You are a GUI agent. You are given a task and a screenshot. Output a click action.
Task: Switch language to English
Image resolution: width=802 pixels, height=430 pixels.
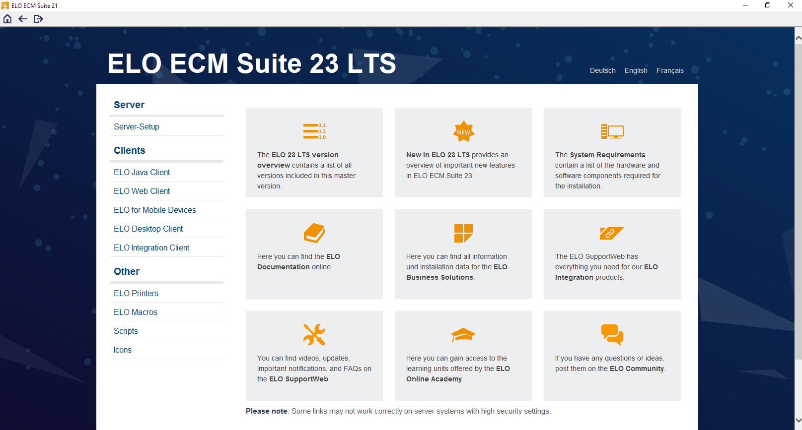(x=636, y=70)
